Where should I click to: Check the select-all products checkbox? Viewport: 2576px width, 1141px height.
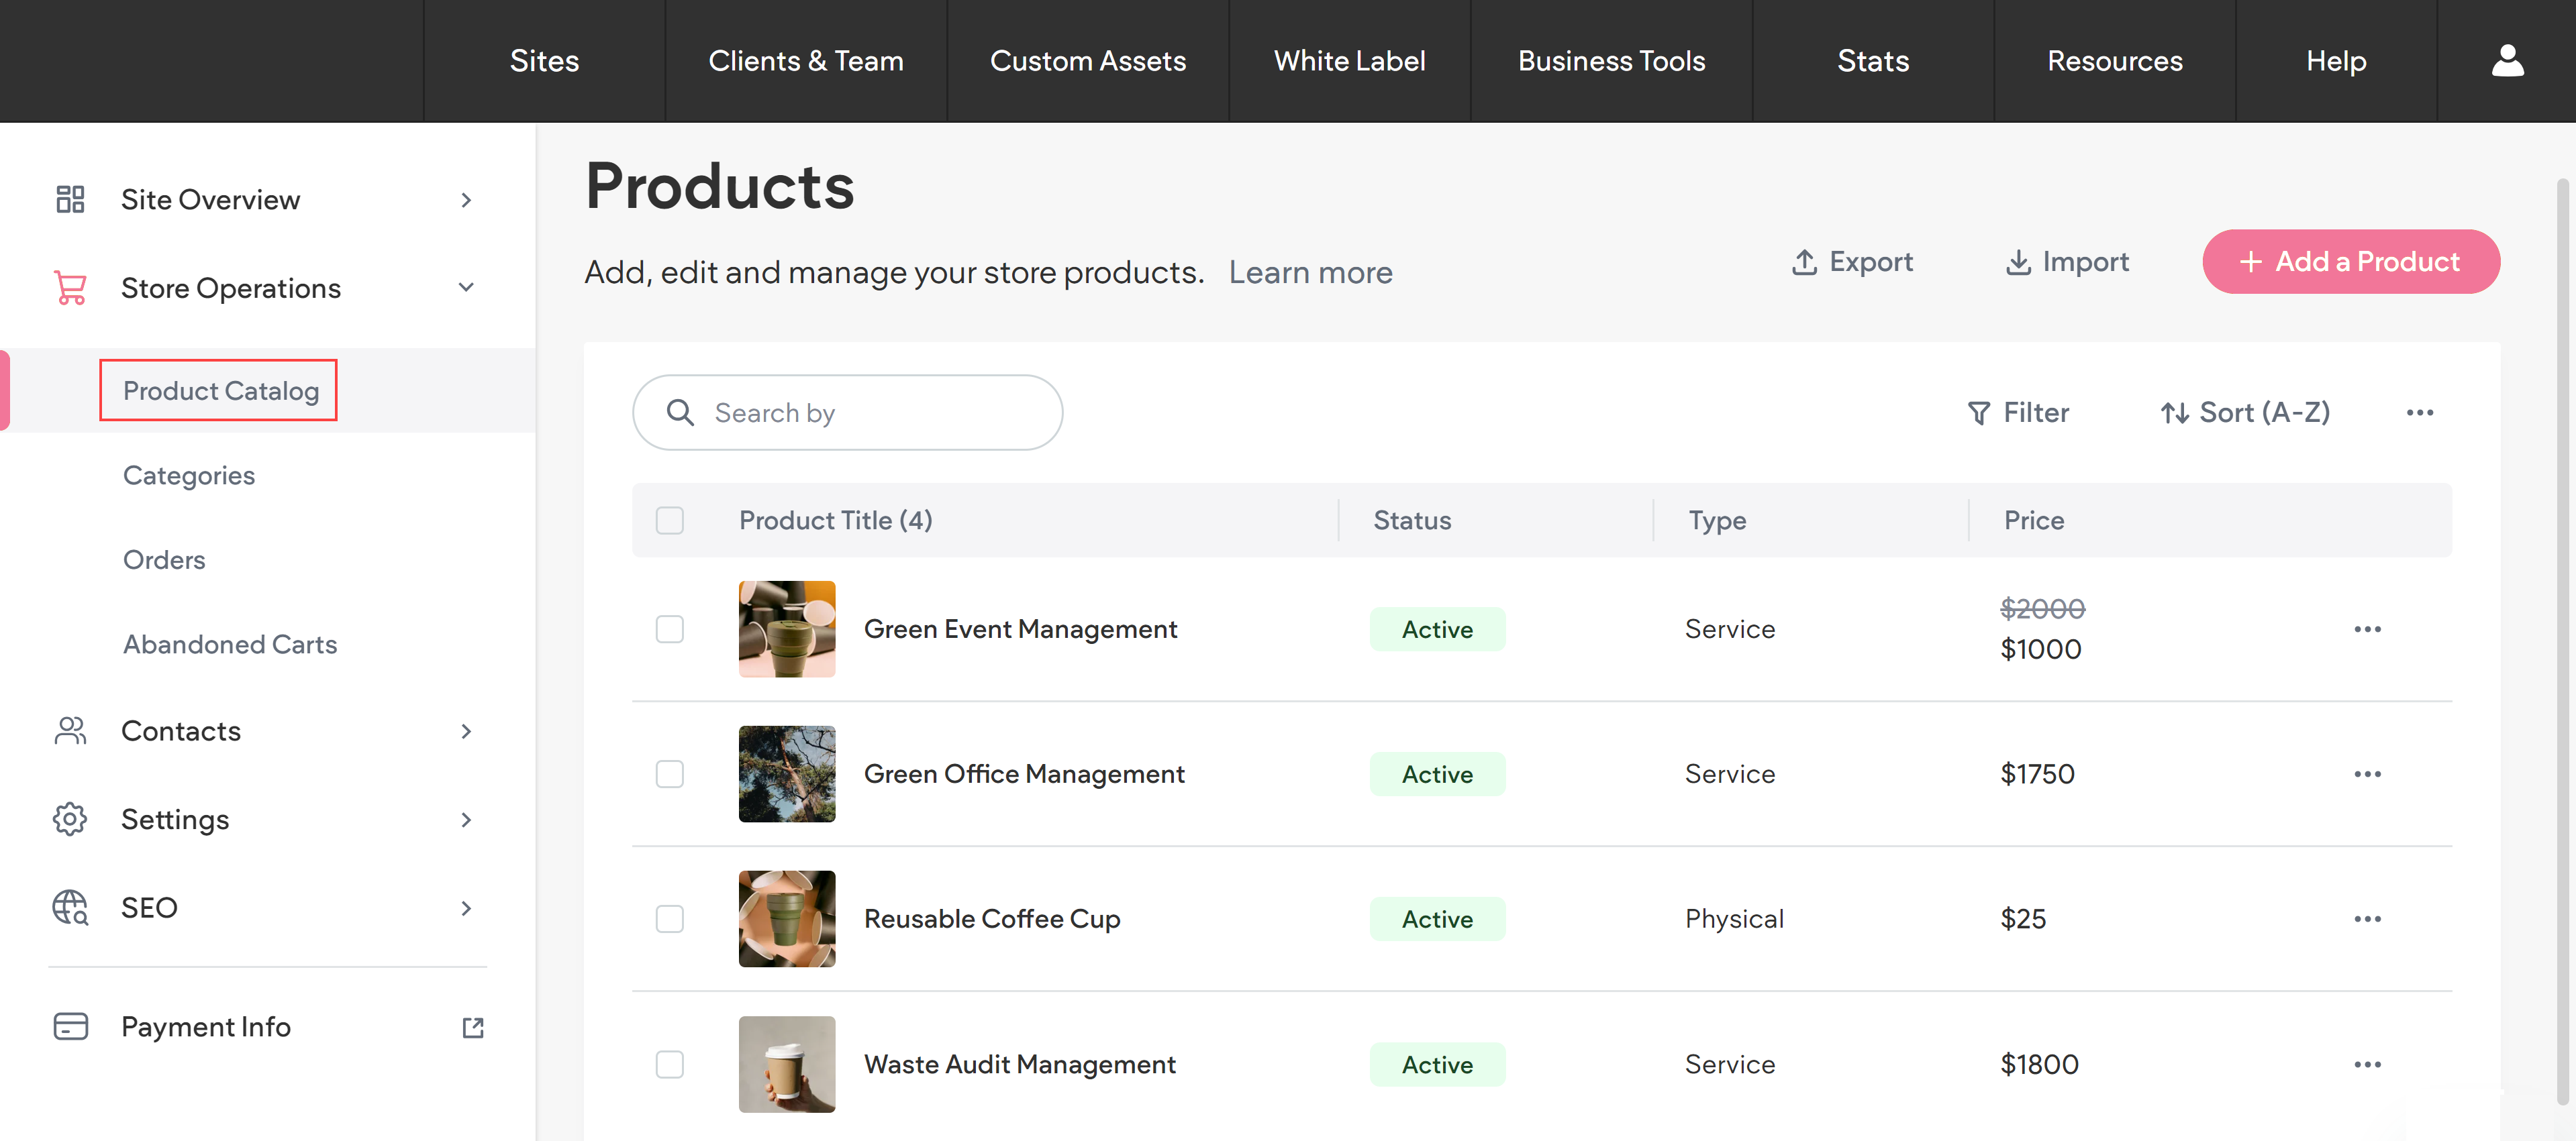(x=670, y=521)
